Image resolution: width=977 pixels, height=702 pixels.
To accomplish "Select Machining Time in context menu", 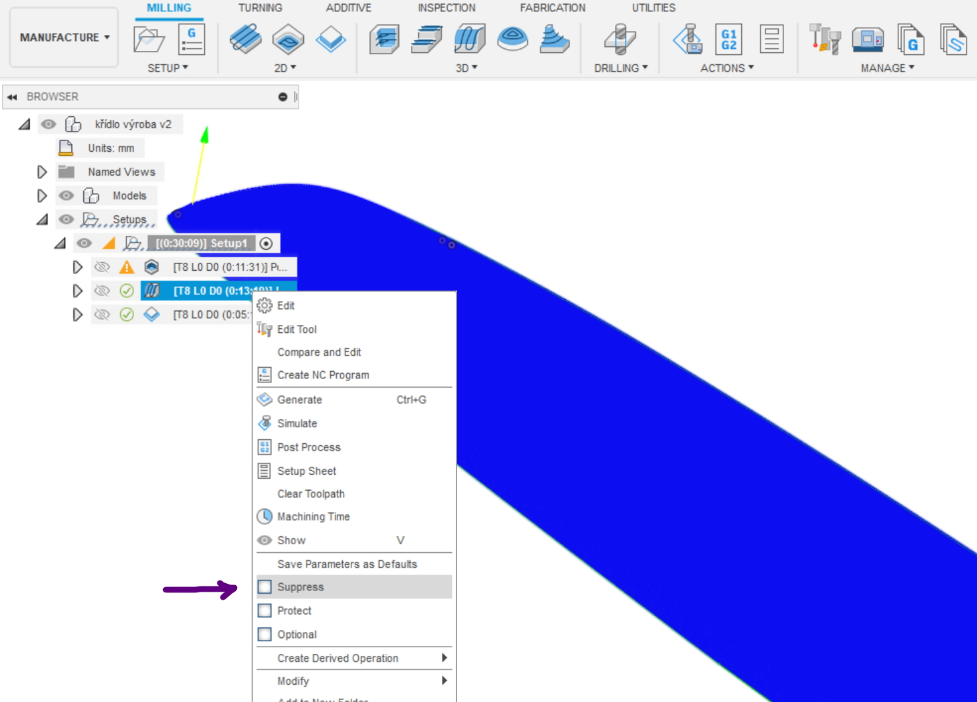I will 313,517.
